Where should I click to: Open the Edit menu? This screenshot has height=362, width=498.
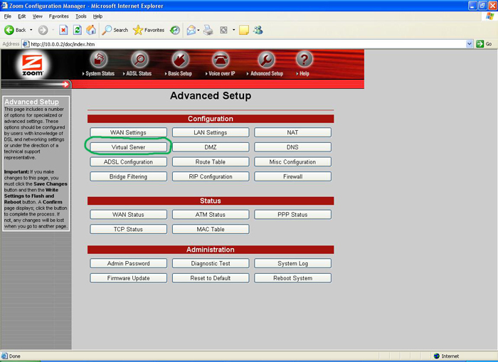22,16
